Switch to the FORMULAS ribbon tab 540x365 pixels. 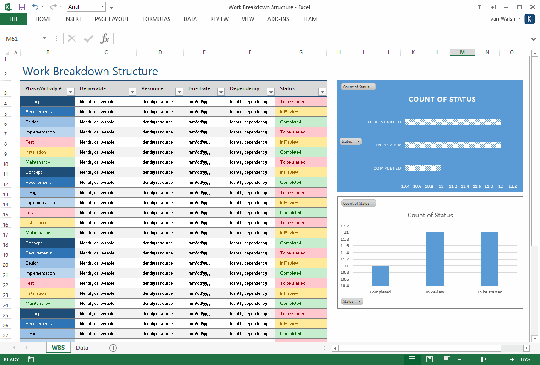(x=156, y=19)
